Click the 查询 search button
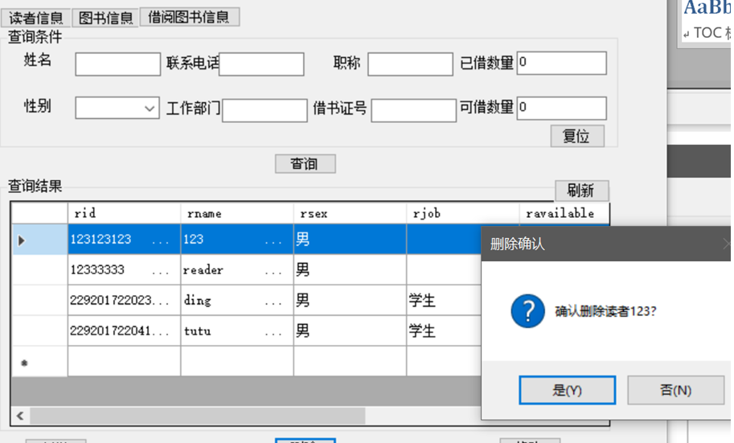This screenshot has width=734, height=443. (x=305, y=164)
